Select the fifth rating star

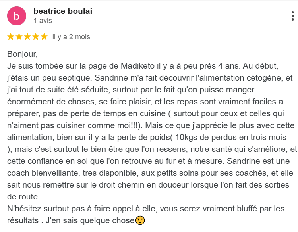[44, 36]
